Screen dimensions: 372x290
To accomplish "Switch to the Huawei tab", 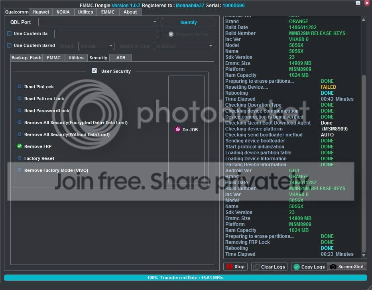I will (41, 12).
